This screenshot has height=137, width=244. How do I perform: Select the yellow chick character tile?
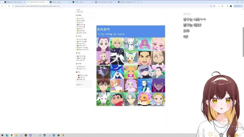coord(145,99)
